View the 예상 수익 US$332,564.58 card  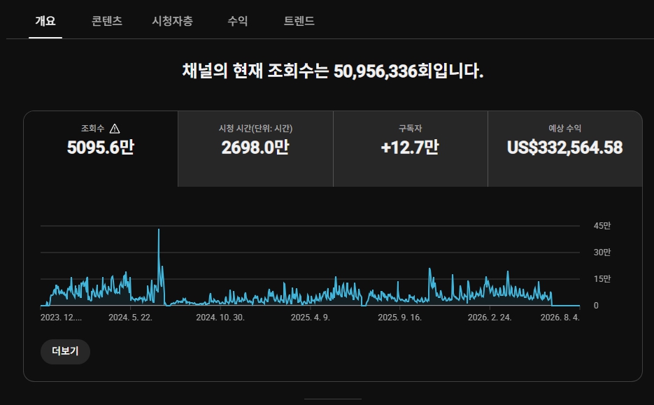point(564,149)
